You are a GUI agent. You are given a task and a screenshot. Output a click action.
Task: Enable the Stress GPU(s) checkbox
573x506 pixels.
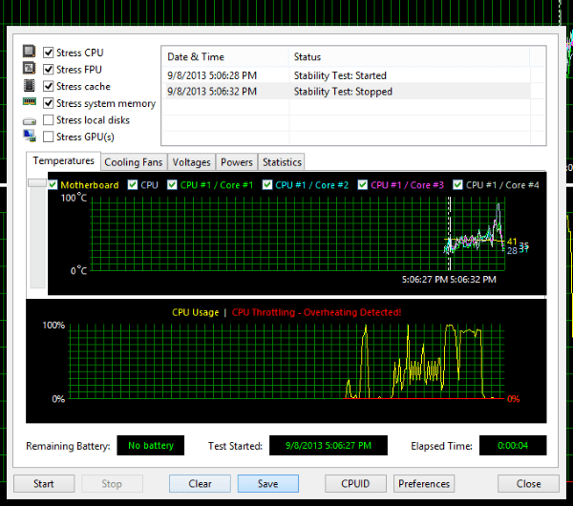point(49,137)
